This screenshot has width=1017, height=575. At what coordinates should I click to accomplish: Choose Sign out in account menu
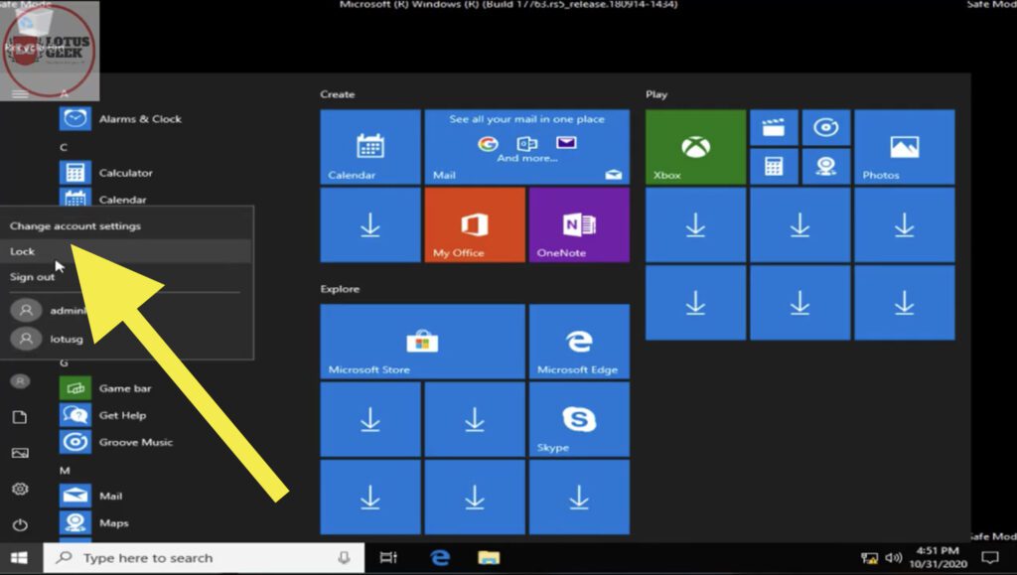click(x=33, y=277)
